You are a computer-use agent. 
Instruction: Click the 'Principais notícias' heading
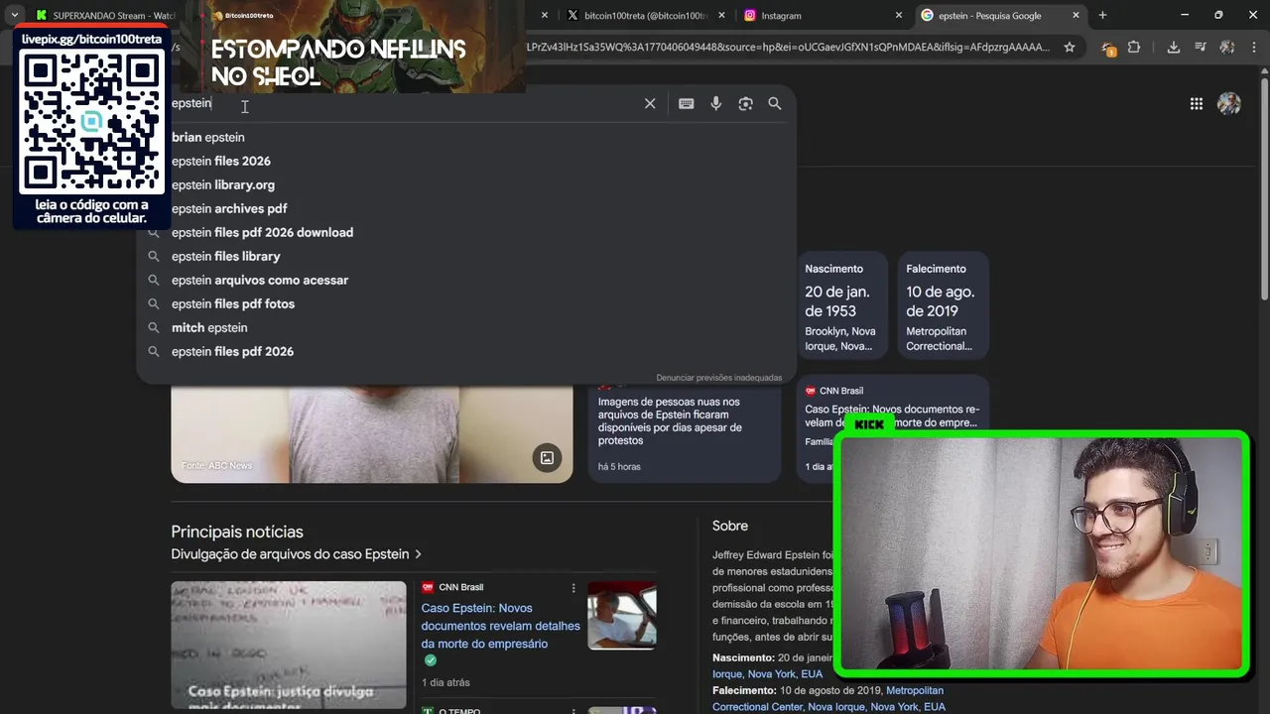pyautogui.click(x=237, y=532)
